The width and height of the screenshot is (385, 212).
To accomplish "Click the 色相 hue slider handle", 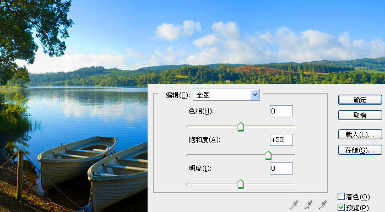I will (241, 127).
